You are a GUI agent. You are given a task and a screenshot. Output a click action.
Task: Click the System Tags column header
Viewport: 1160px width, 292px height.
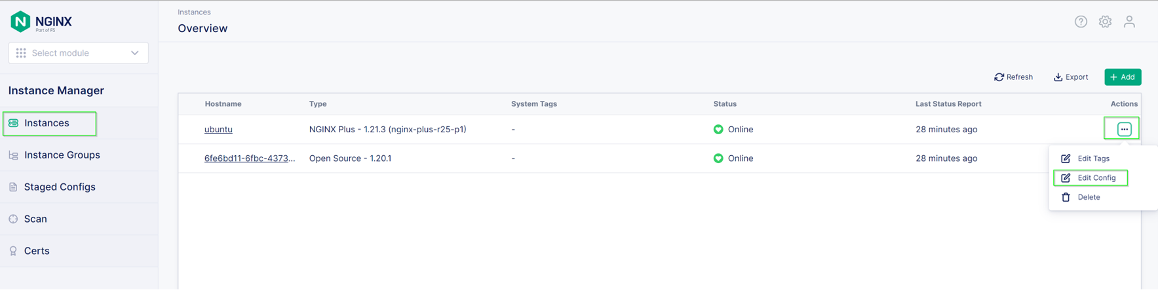534,104
